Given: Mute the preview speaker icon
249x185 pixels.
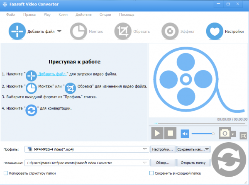Looking at the screenshot, I should click(185, 134).
